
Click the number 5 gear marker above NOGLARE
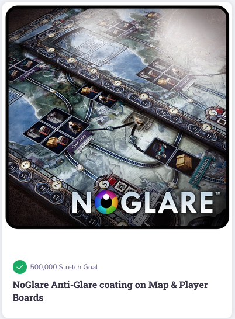click(x=105, y=184)
